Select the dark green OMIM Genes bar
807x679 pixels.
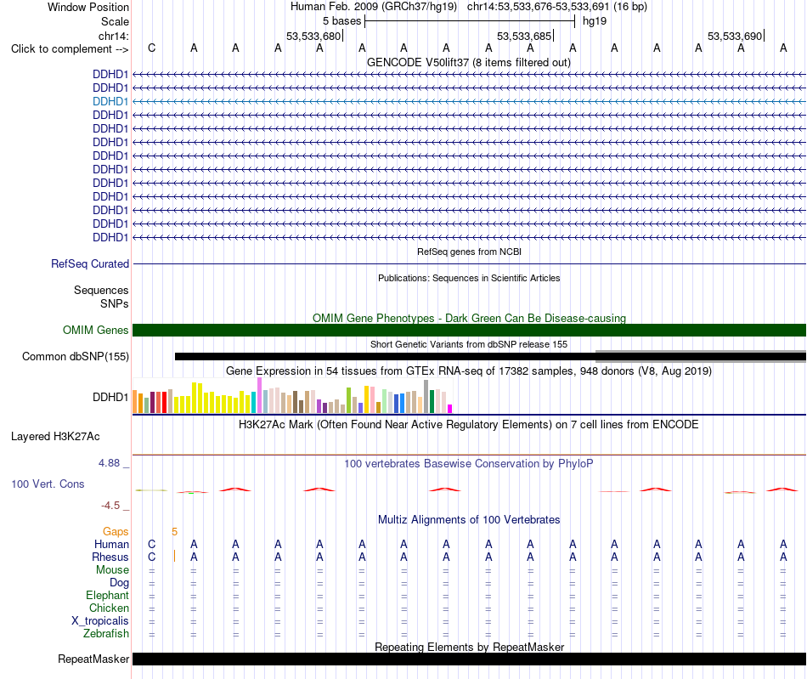tap(469, 330)
